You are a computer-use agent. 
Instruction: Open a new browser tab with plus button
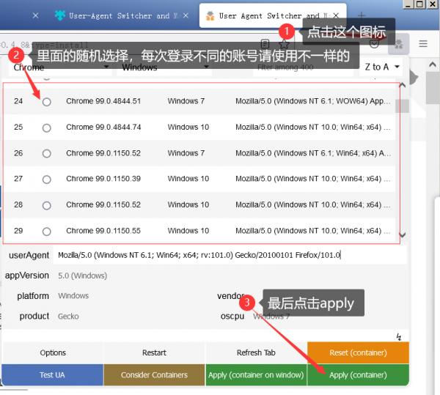click(361, 15)
